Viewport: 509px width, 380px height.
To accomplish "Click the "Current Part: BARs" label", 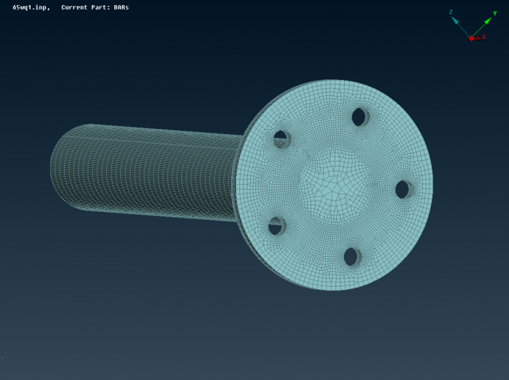I will click(x=95, y=8).
